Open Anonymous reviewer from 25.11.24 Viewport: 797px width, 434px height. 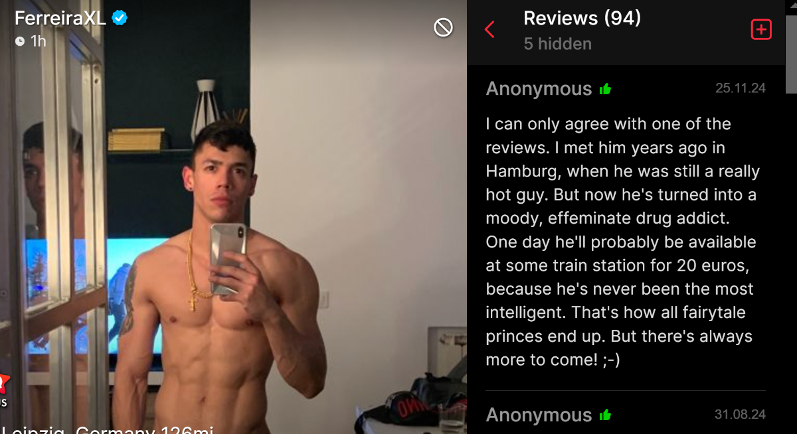coord(539,89)
